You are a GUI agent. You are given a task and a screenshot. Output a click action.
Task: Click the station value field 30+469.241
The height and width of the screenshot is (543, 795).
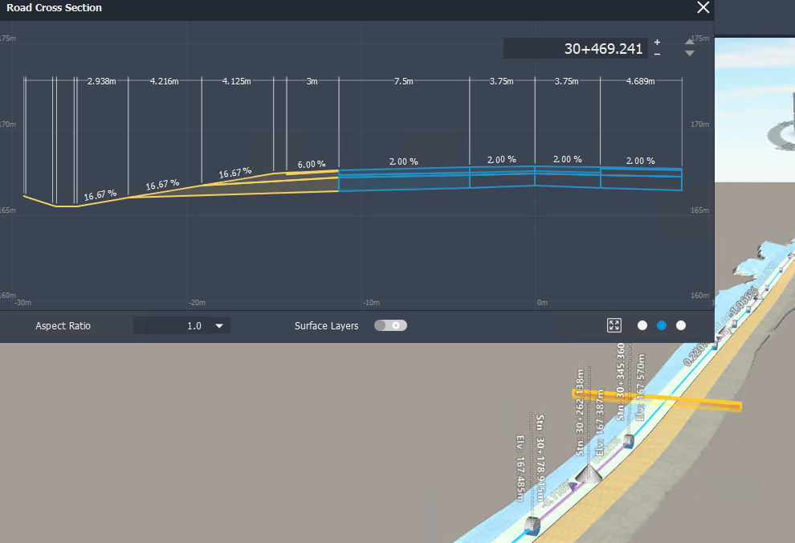[x=576, y=49]
